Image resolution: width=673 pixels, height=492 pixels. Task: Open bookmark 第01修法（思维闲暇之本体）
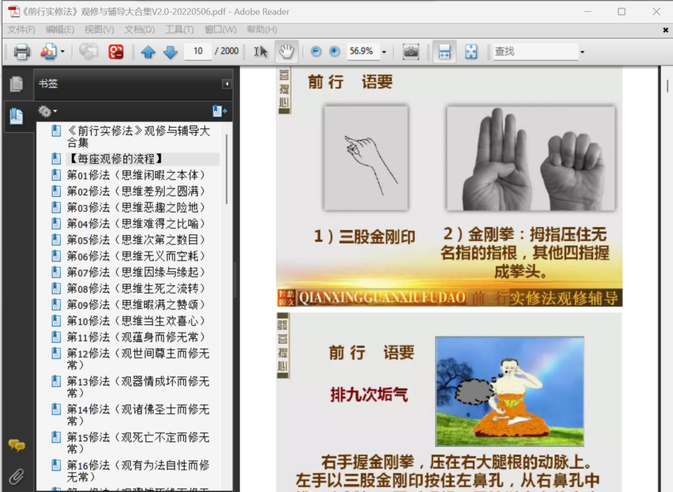pyautogui.click(x=136, y=175)
